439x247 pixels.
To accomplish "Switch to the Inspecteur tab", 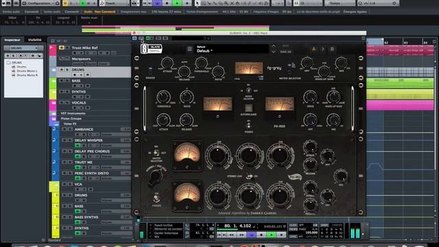I will pos(12,40).
